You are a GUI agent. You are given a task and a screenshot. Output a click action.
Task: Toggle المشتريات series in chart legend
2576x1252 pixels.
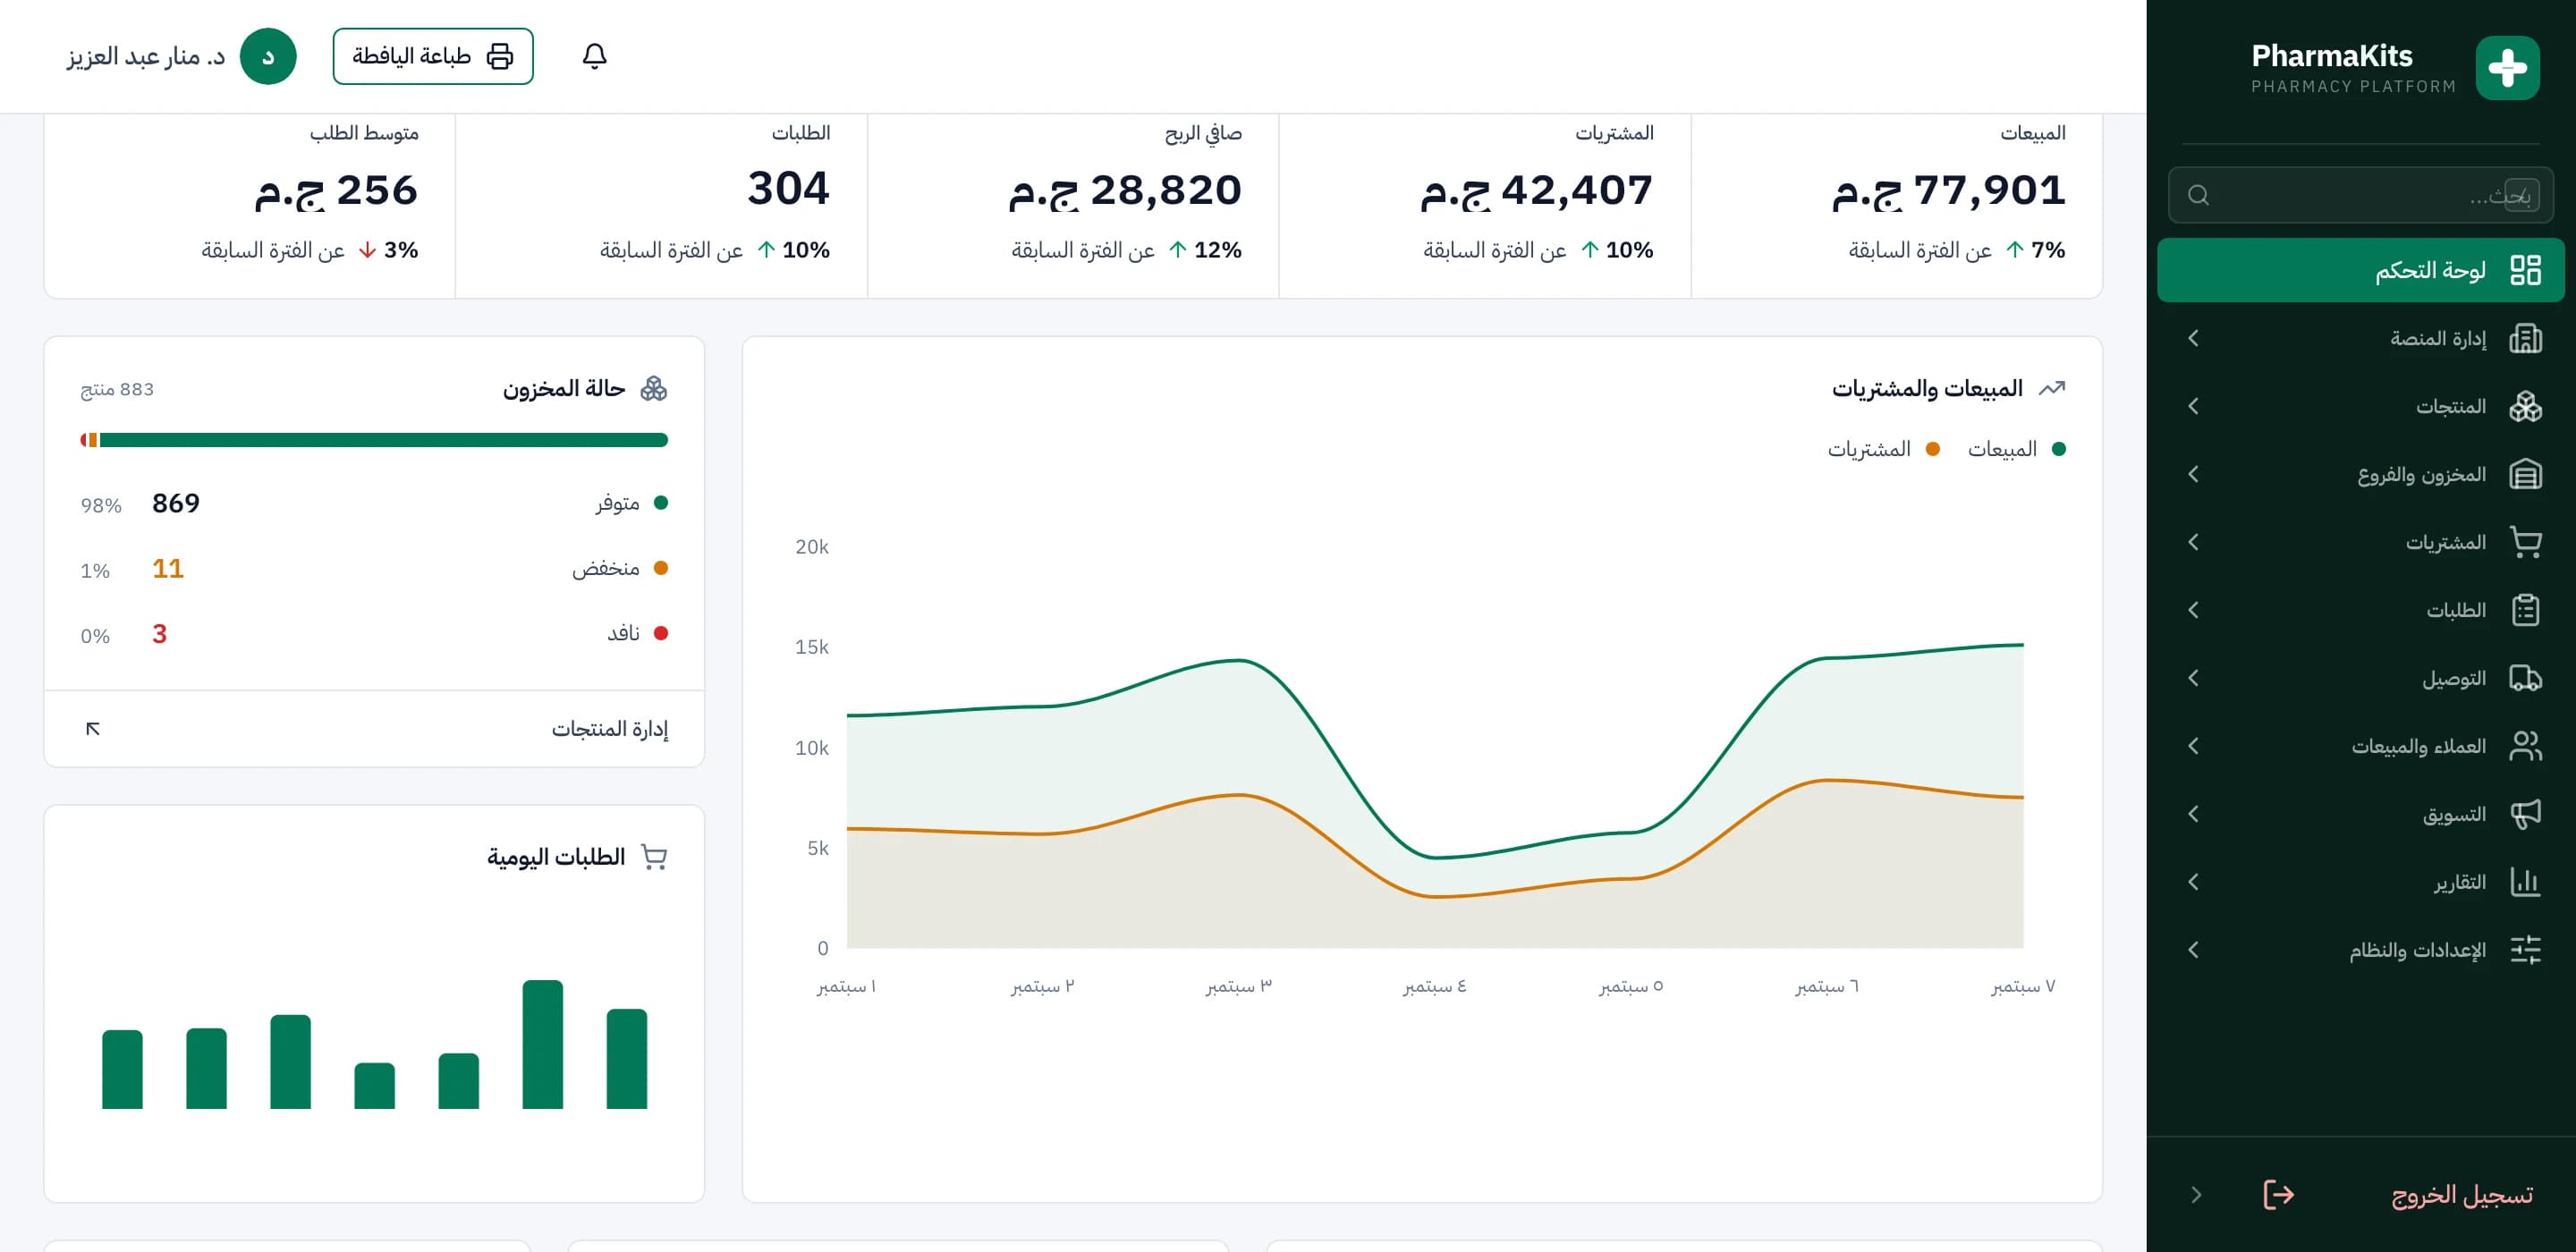tap(1883, 449)
